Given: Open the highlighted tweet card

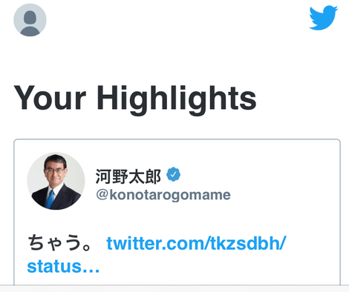Looking at the screenshot, I should [x=177, y=212].
